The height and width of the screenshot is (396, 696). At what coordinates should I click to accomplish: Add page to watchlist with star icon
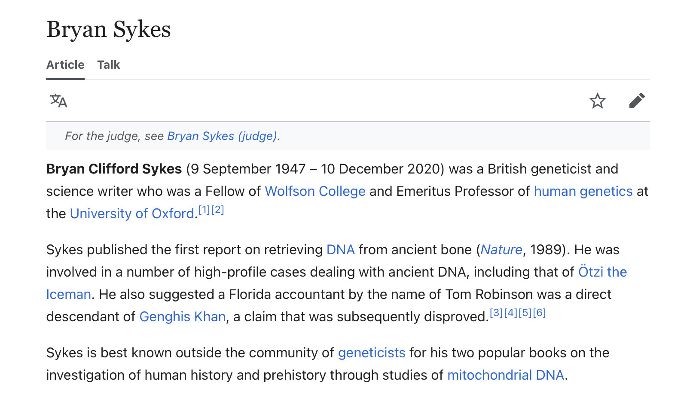597,101
